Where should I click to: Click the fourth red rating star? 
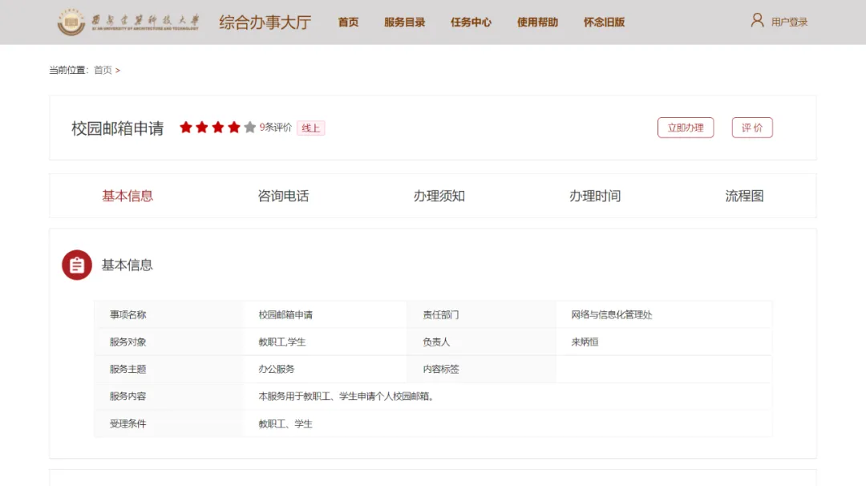234,128
